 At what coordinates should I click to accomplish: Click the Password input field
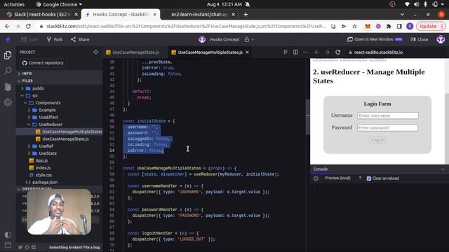point(388,127)
